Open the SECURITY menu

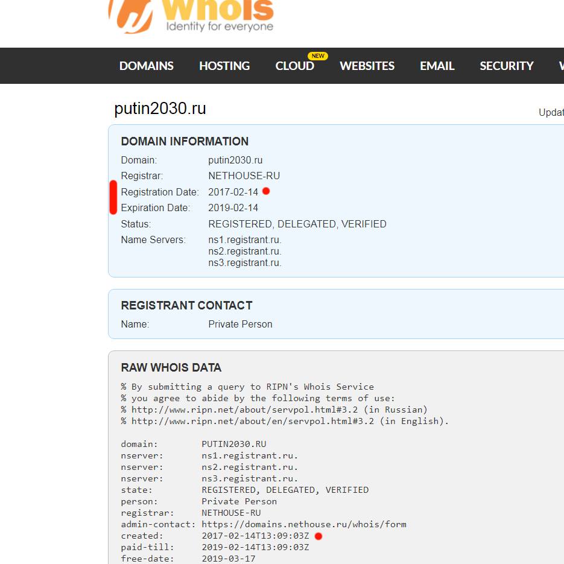click(507, 66)
